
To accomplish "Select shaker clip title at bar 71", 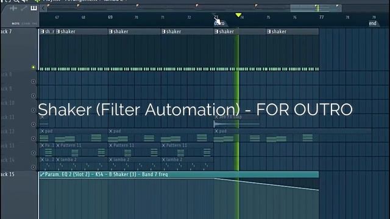I will point(174,32).
